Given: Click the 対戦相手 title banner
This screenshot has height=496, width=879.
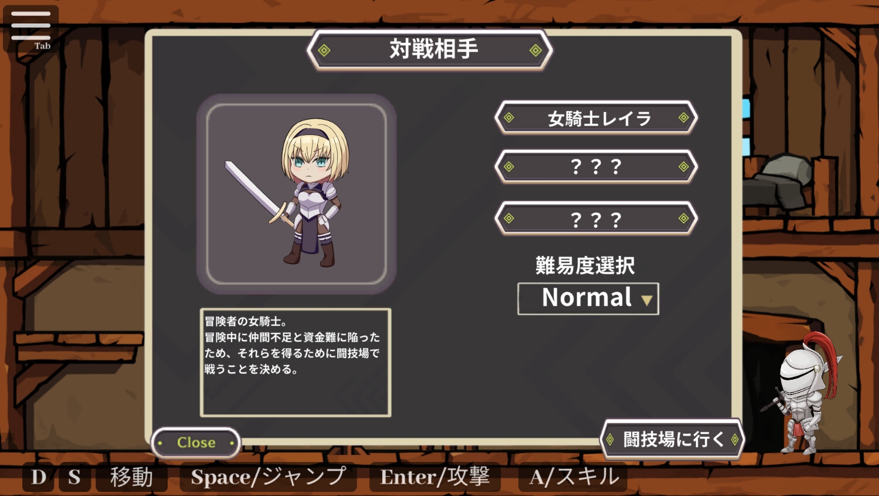Looking at the screenshot, I should (430, 50).
